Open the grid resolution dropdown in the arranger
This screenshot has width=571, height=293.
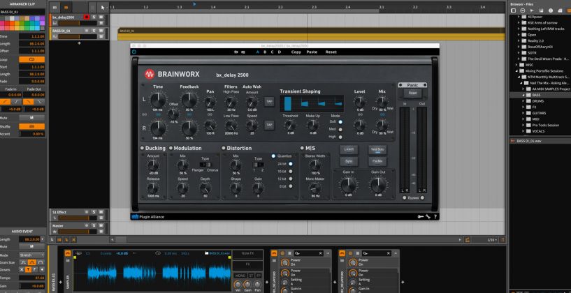click(493, 240)
